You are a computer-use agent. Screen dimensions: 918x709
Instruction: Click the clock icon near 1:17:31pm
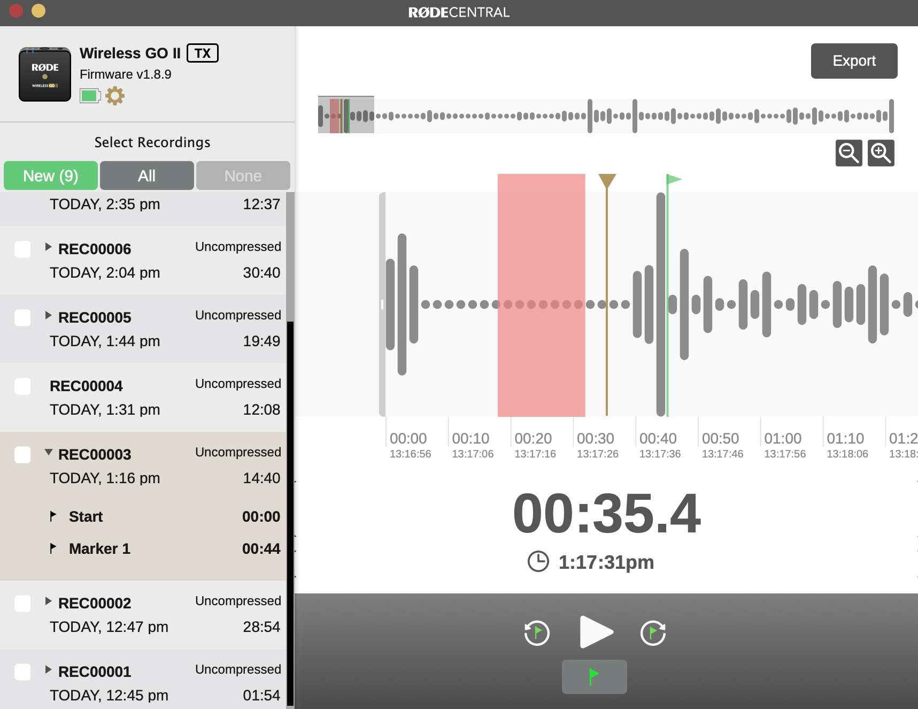pos(538,562)
